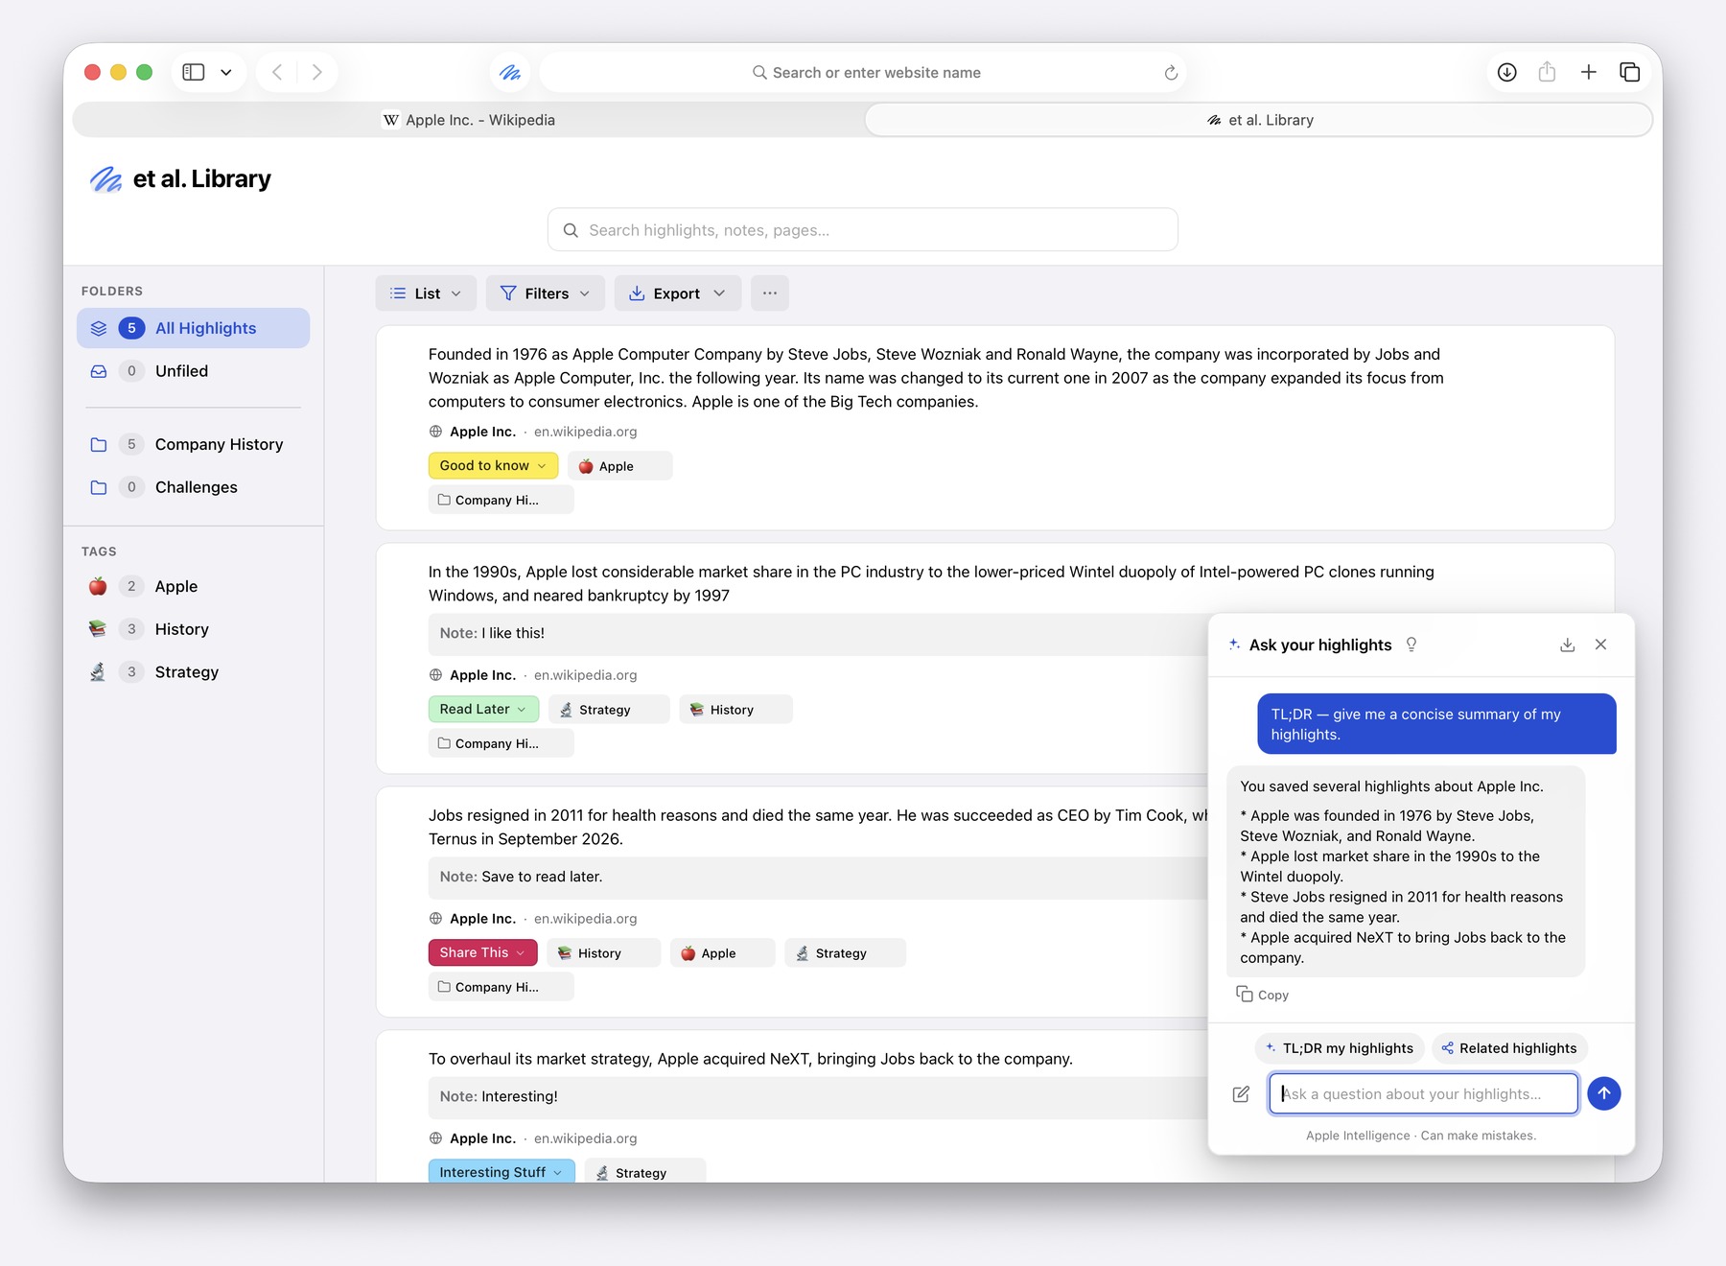Open the Company History folder
This screenshot has height=1266, width=1726.
coord(193,444)
